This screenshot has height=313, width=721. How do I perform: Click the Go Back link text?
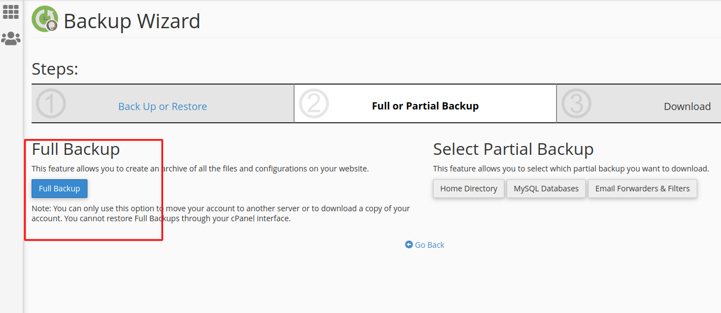(430, 245)
